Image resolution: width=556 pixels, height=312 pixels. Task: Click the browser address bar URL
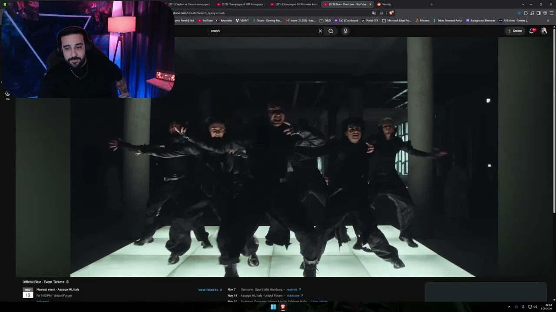click(199, 13)
